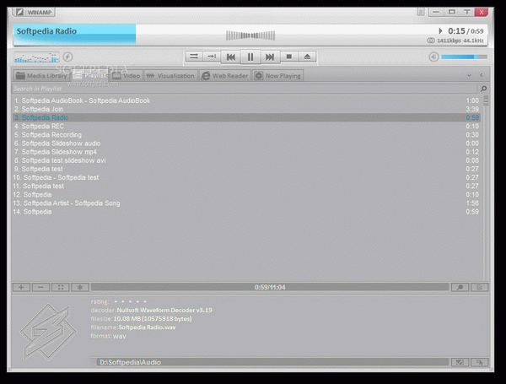Toggle windowshade mode button in titlebar

[467, 13]
